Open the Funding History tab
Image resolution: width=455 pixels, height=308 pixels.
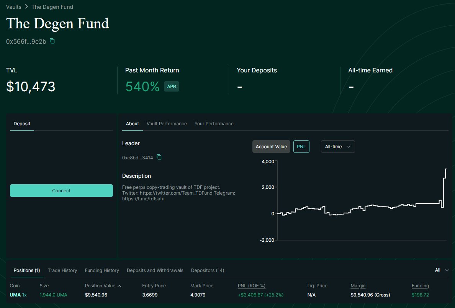pos(102,270)
